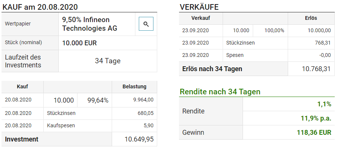Click the Kauf column header
Screen dimensions: 337x149
(x=22, y=87)
